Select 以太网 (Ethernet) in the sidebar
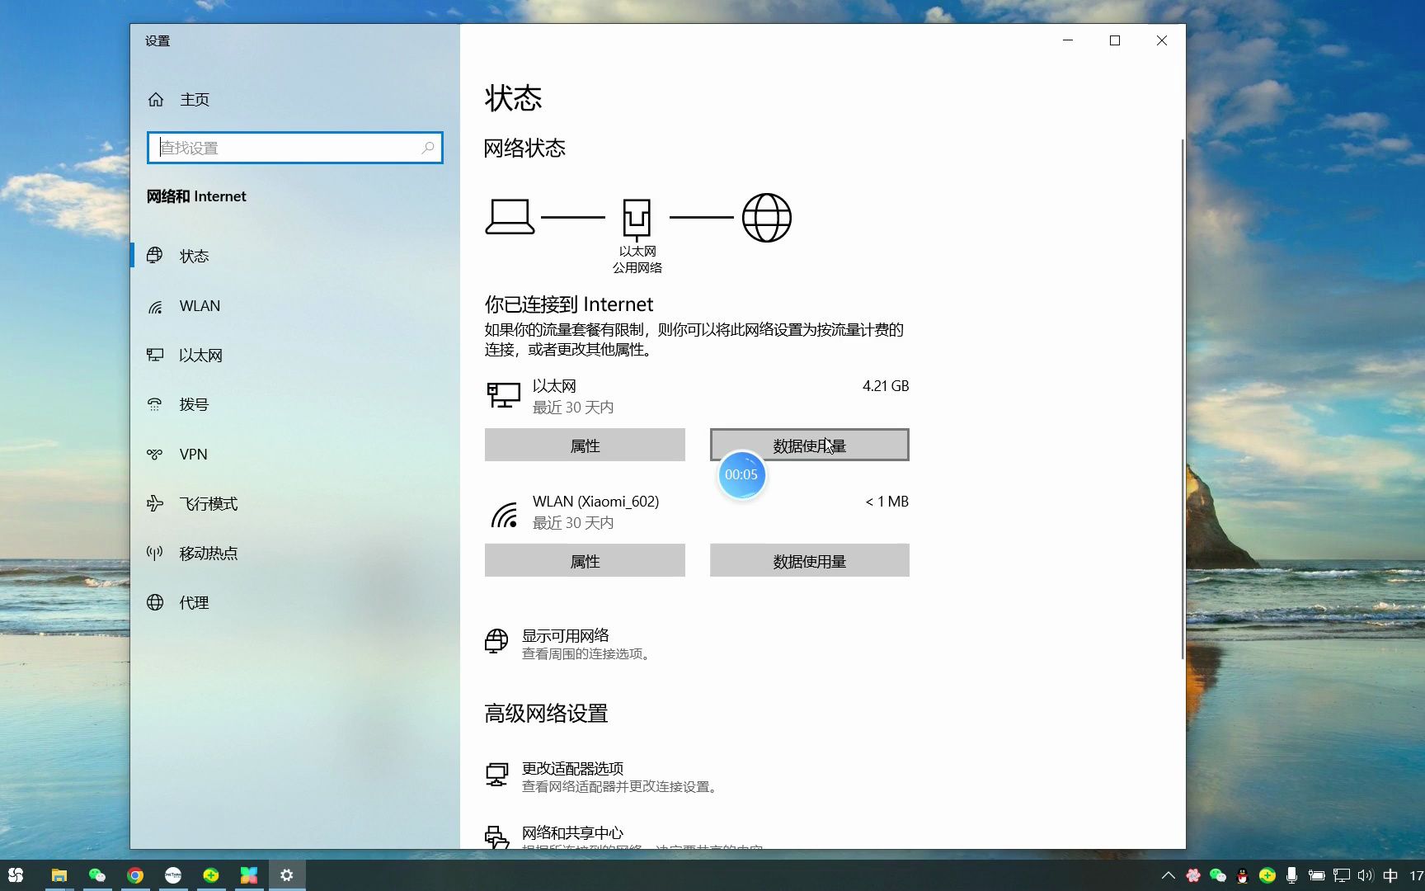The image size is (1425, 891). point(201,355)
